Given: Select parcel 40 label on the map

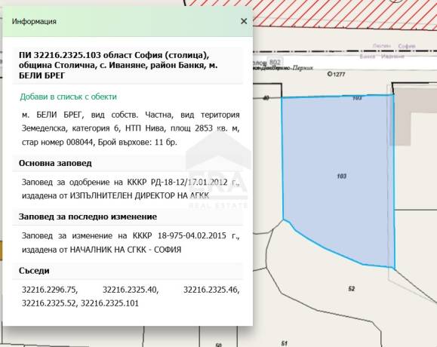Looking at the screenshot, I should [x=266, y=98].
